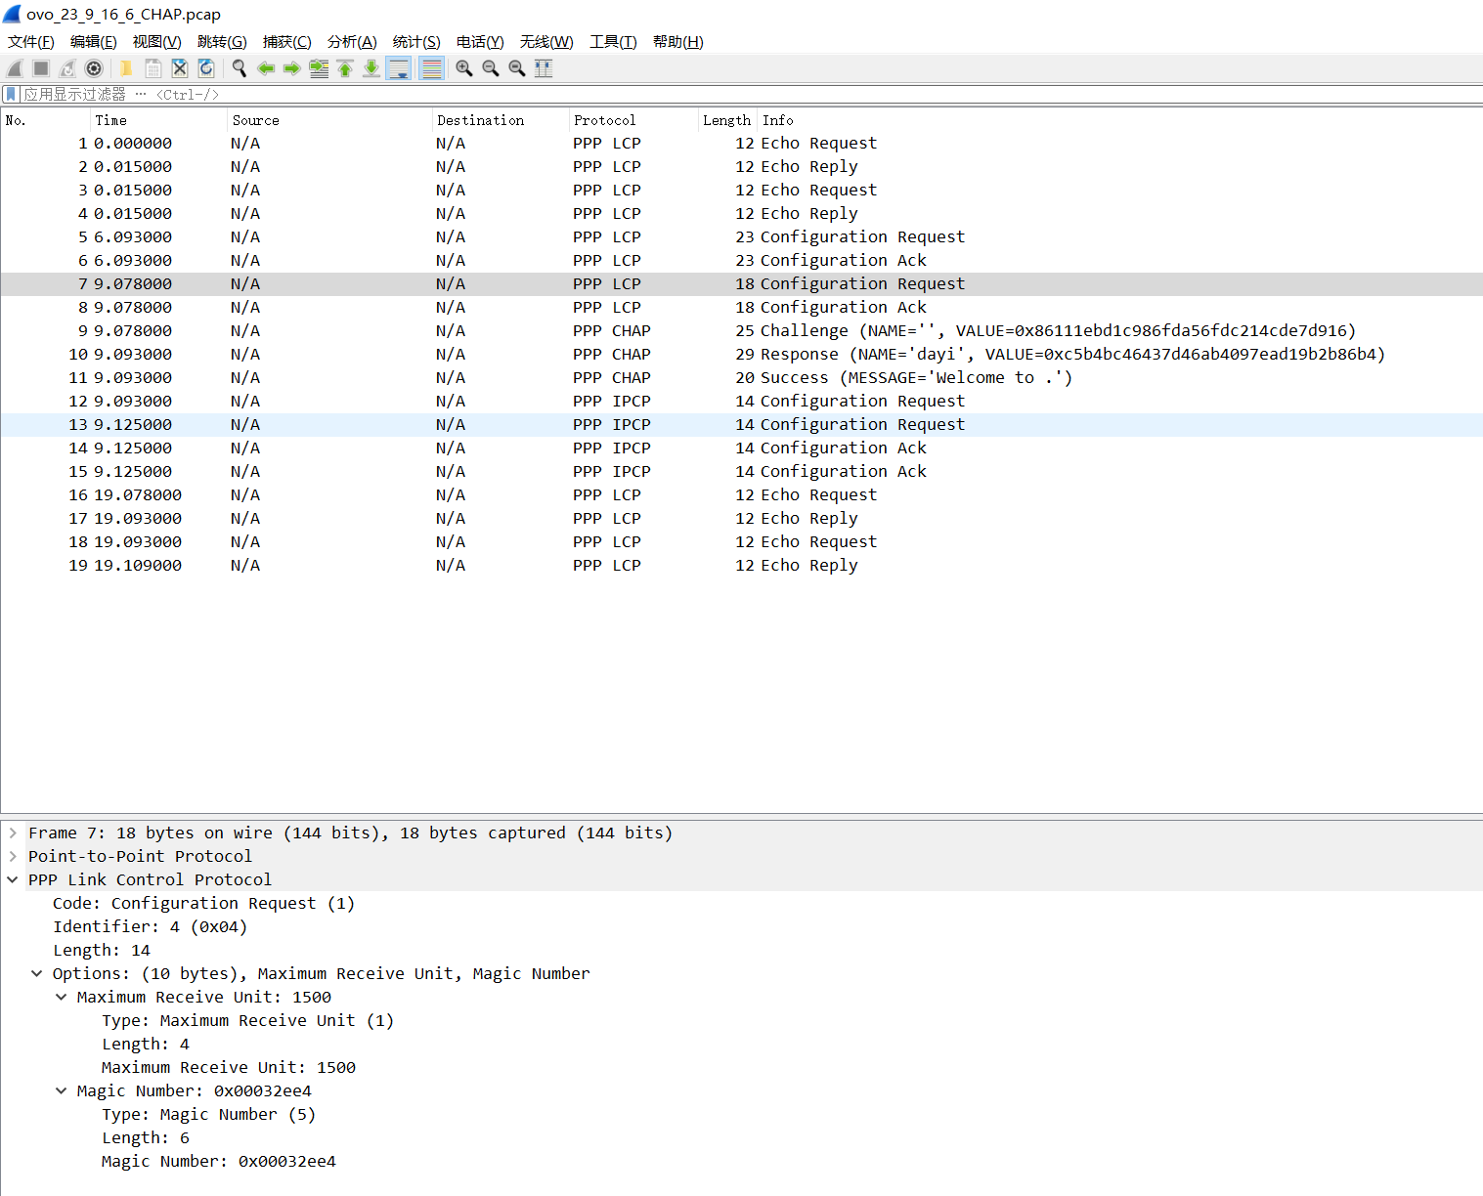Select the Identifier: 4 (0x04) line
The image size is (1483, 1196).
(150, 926)
